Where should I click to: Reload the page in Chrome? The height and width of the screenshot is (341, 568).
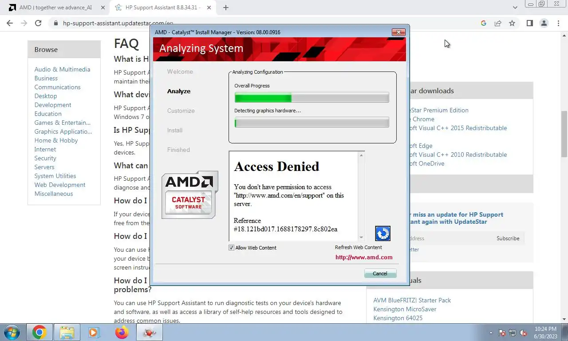38,23
